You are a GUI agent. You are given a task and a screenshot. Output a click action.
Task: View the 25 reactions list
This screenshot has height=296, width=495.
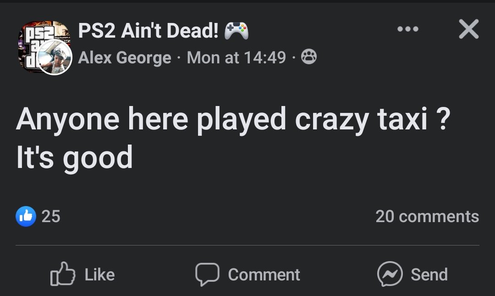[x=51, y=216]
